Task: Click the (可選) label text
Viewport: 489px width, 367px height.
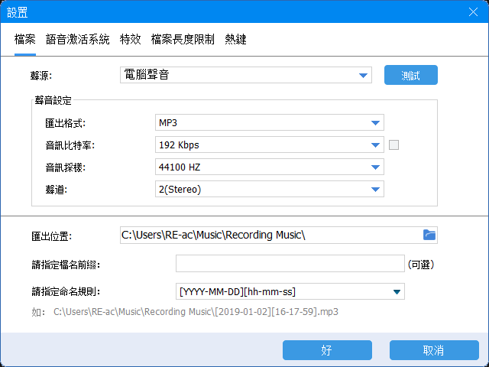Action: pyautogui.click(x=421, y=265)
